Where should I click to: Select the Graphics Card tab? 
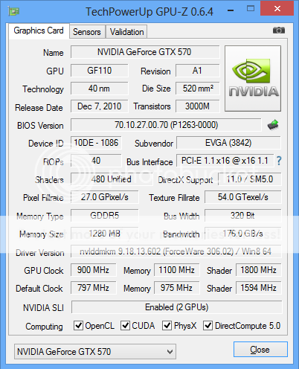click(x=39, y=31)
